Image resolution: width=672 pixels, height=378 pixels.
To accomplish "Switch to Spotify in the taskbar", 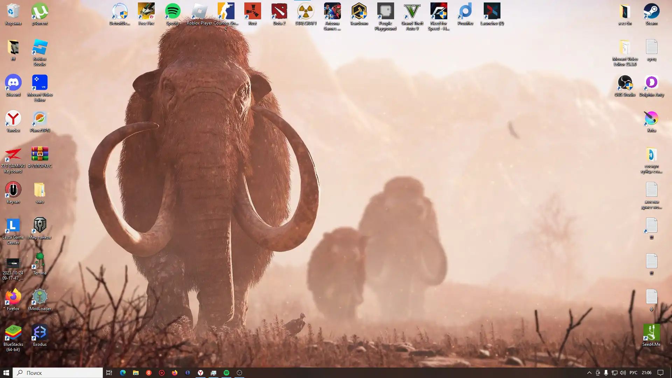I will 226,373.
